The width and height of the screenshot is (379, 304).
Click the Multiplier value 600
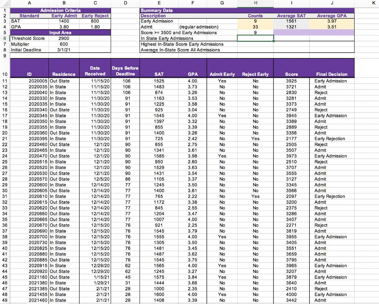[x=64, y=44]
